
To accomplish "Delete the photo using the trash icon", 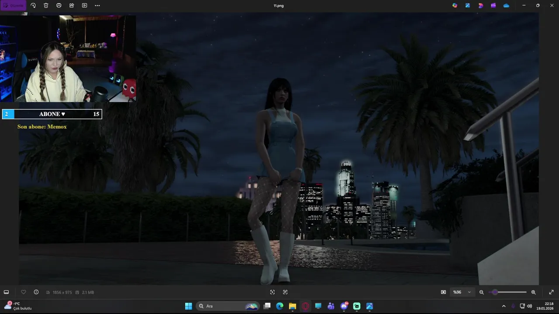I will click(46, 6).
